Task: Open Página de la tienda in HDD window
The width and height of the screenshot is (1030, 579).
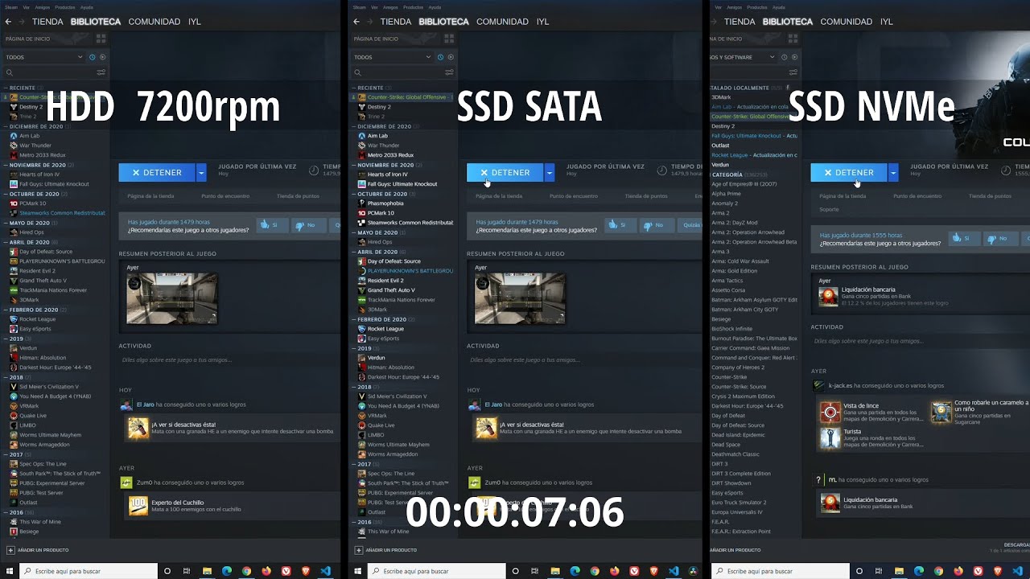Action: (150, 195)
